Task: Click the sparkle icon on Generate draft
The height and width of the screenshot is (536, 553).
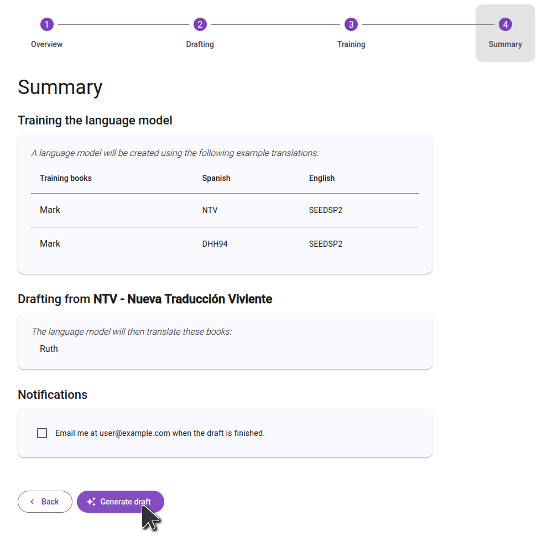Action: pyautogui.click(x=91, y=502)
